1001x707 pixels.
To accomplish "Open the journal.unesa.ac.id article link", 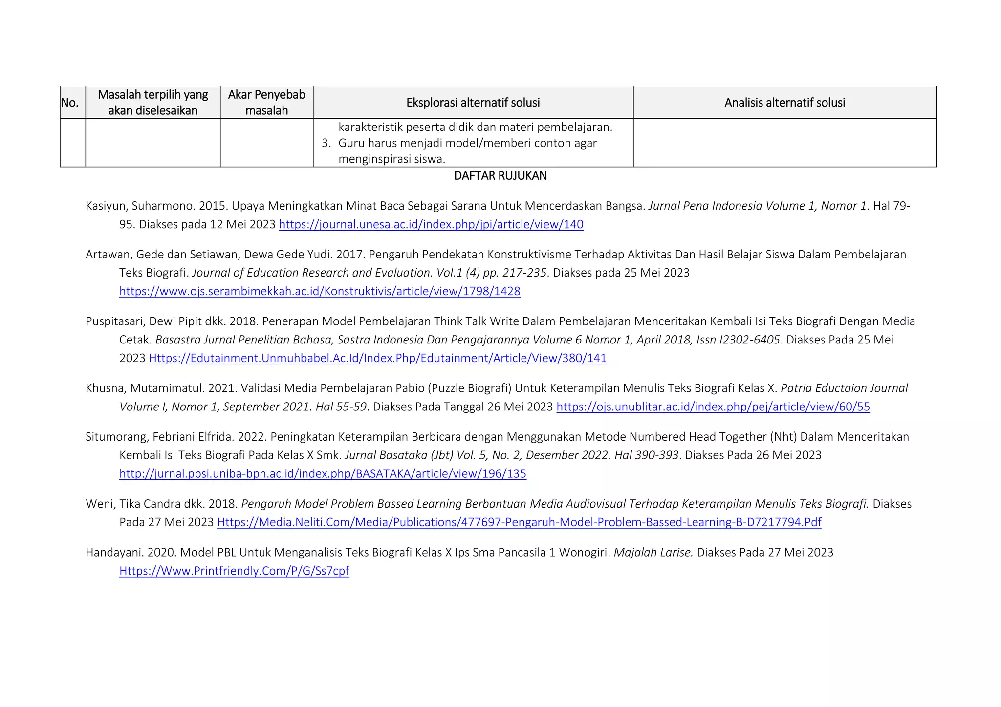I will 431,224.
